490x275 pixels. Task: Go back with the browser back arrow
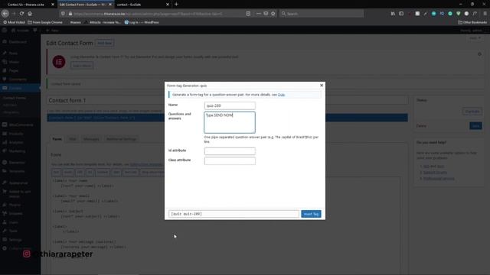5,14
